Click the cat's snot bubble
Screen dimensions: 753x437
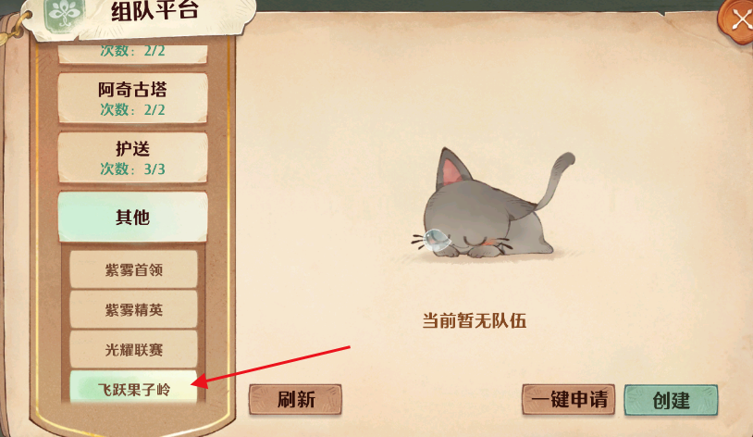[x=436, y=240]
